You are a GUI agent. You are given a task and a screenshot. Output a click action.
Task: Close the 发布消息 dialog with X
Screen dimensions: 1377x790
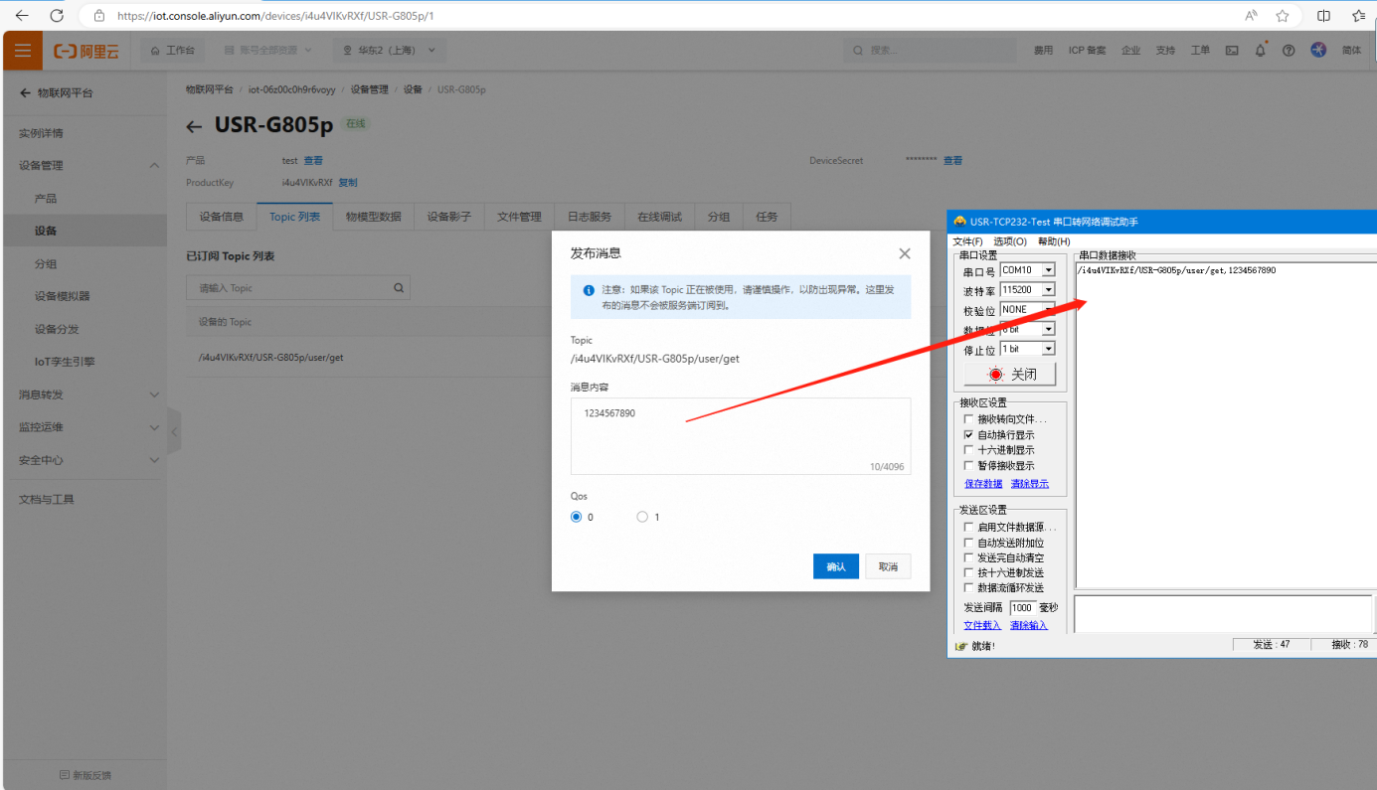coord(904,254)
